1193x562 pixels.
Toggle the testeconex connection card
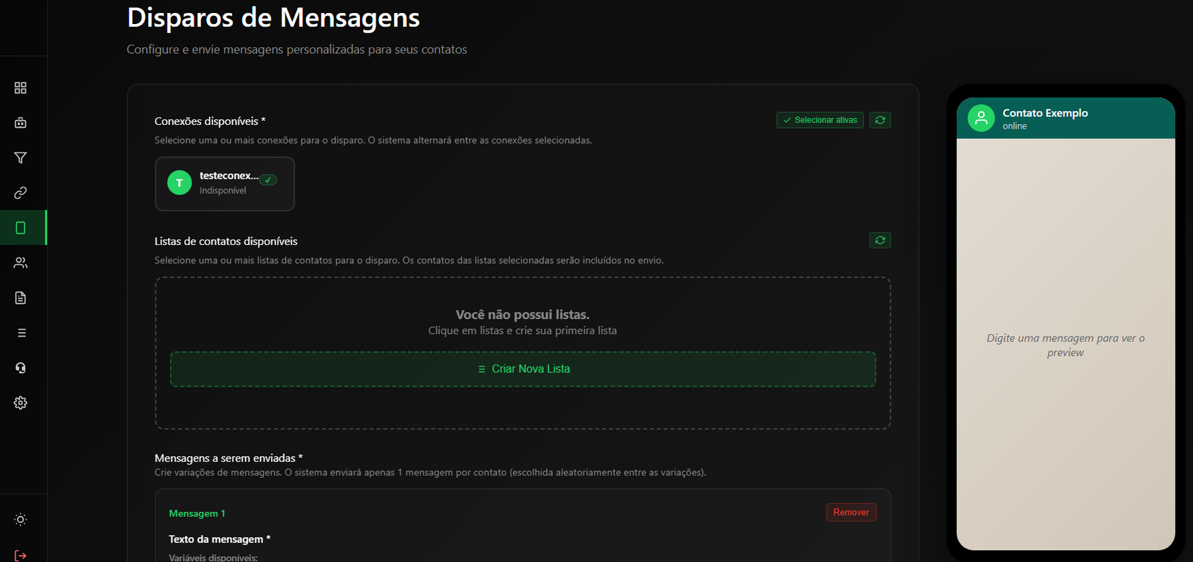coord(225,184)
